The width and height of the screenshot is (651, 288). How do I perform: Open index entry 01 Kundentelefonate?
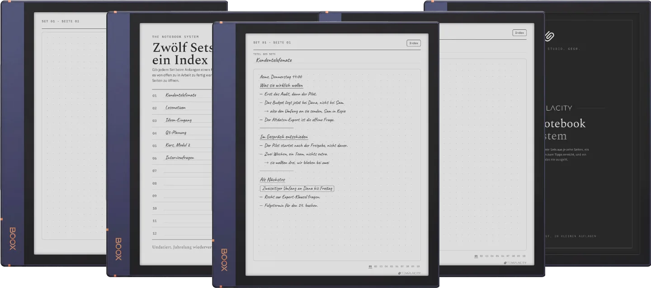182,95
